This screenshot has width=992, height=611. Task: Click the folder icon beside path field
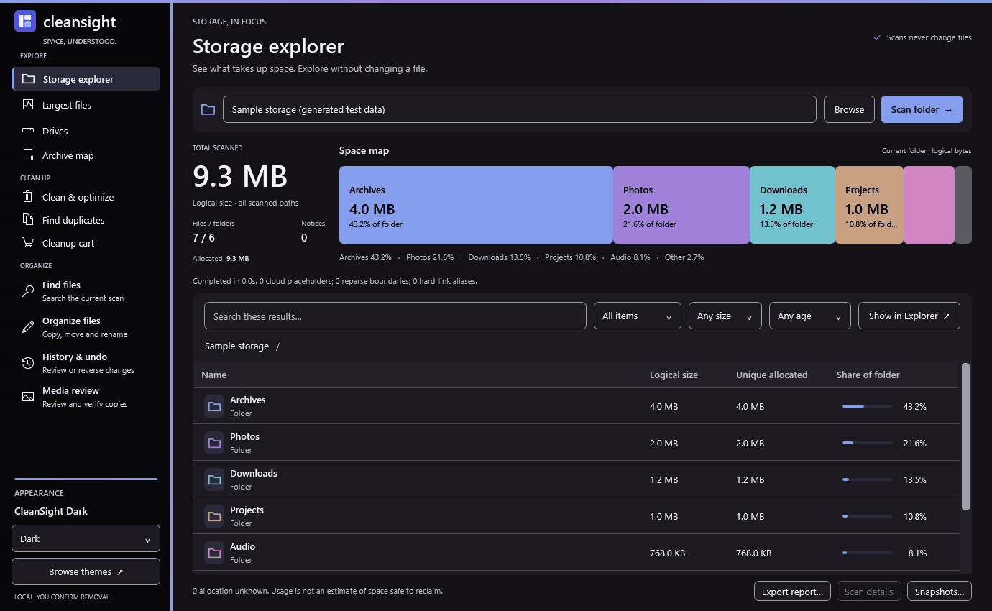coord(208,109)
